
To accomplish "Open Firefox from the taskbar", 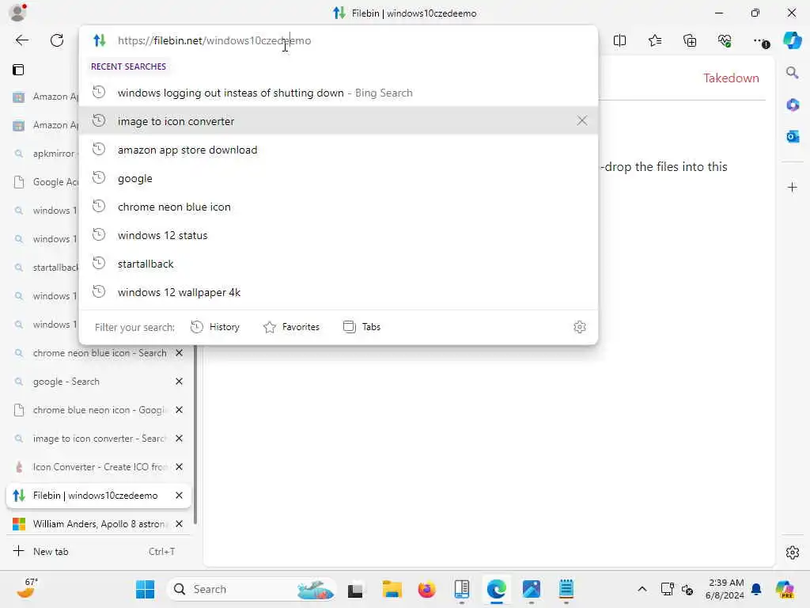I will 426,589.
